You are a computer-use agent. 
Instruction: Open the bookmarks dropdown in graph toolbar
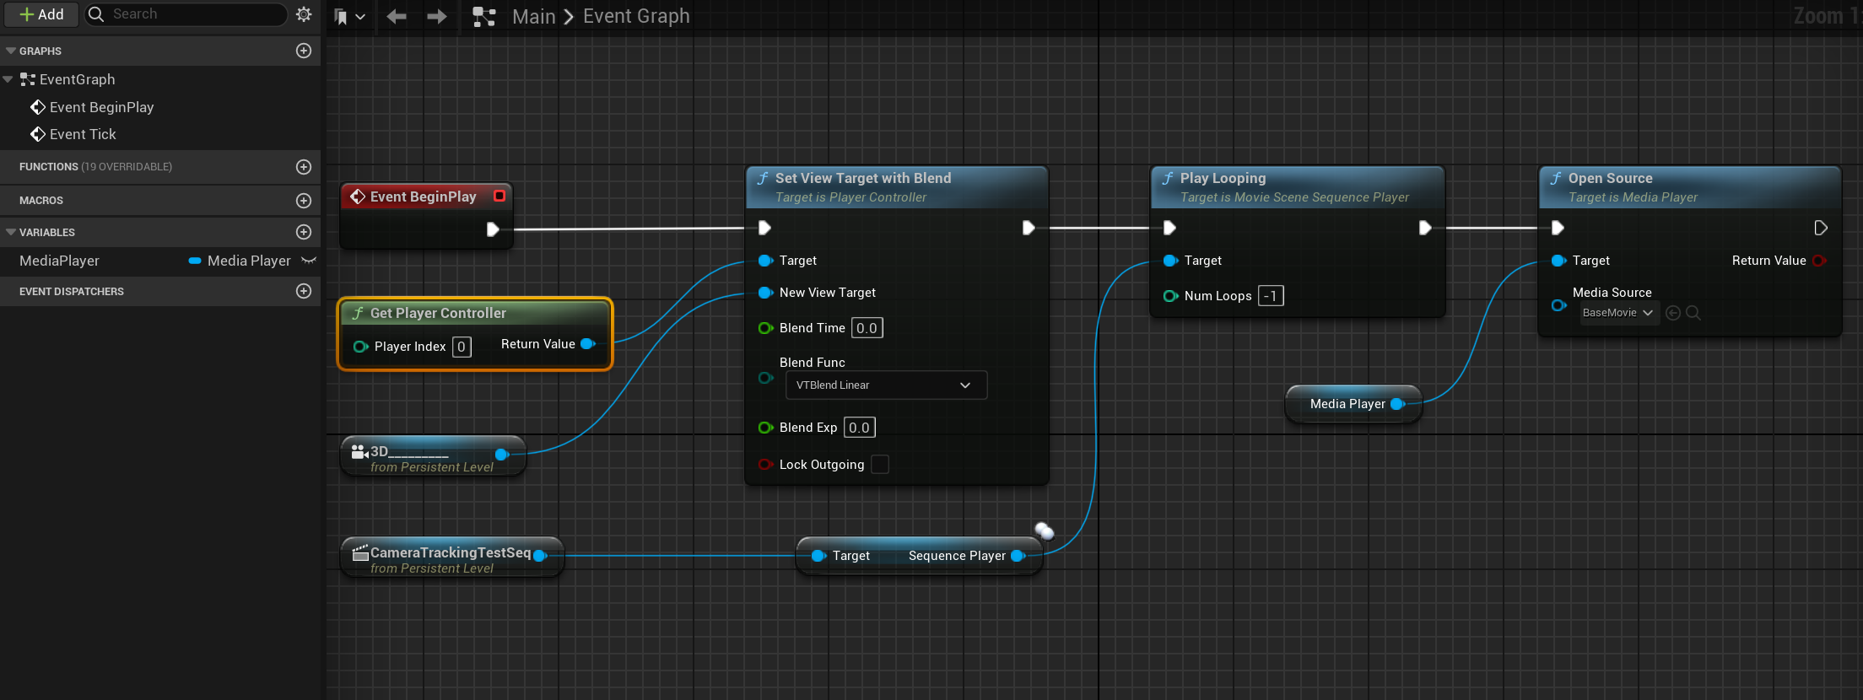[x=349, y=16]
